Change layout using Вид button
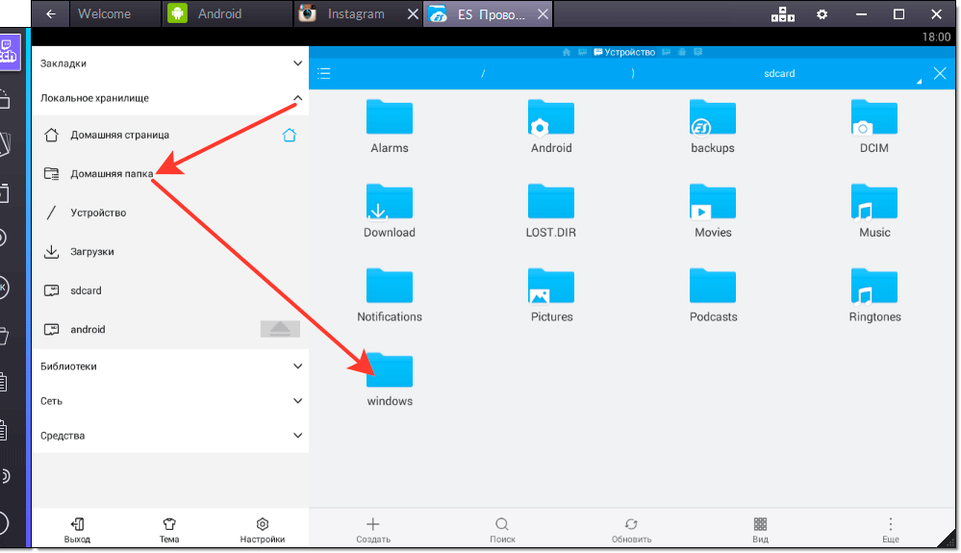This screenshot has width=961, height=553. point(760,530)
